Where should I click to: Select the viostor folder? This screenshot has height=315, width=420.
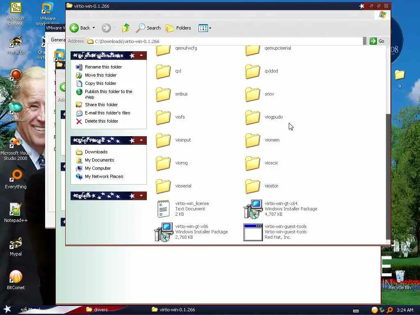[262, 186]
